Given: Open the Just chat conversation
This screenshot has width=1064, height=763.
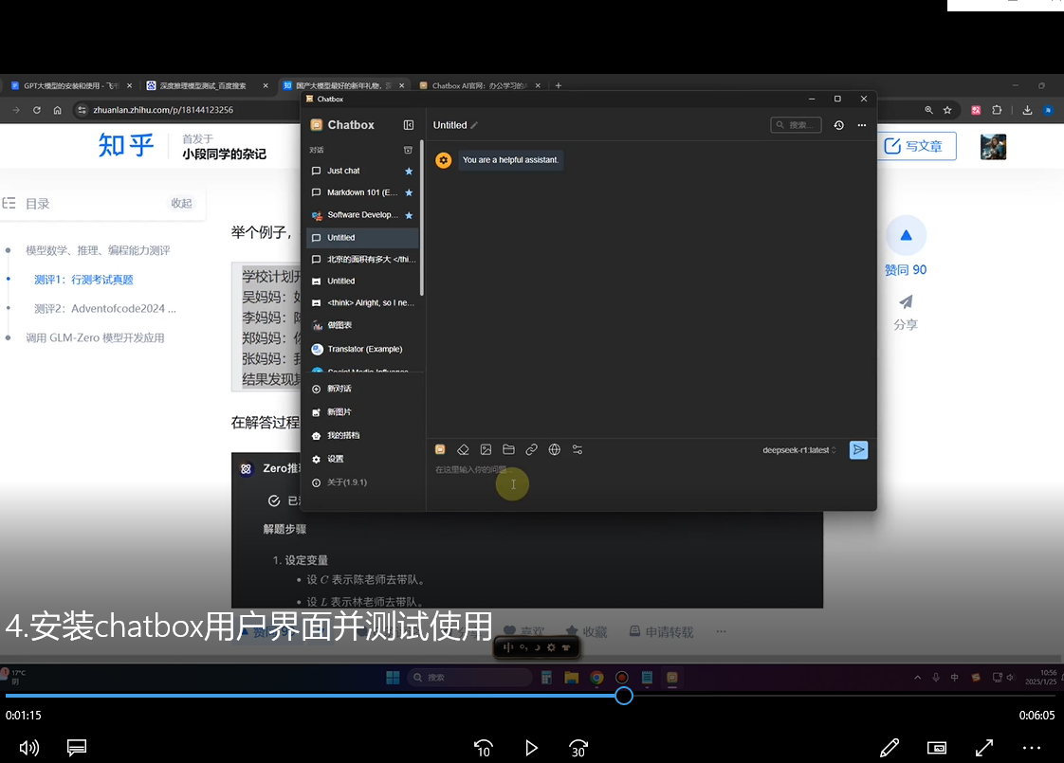Looking at the screenshot, I should [362, 171].
